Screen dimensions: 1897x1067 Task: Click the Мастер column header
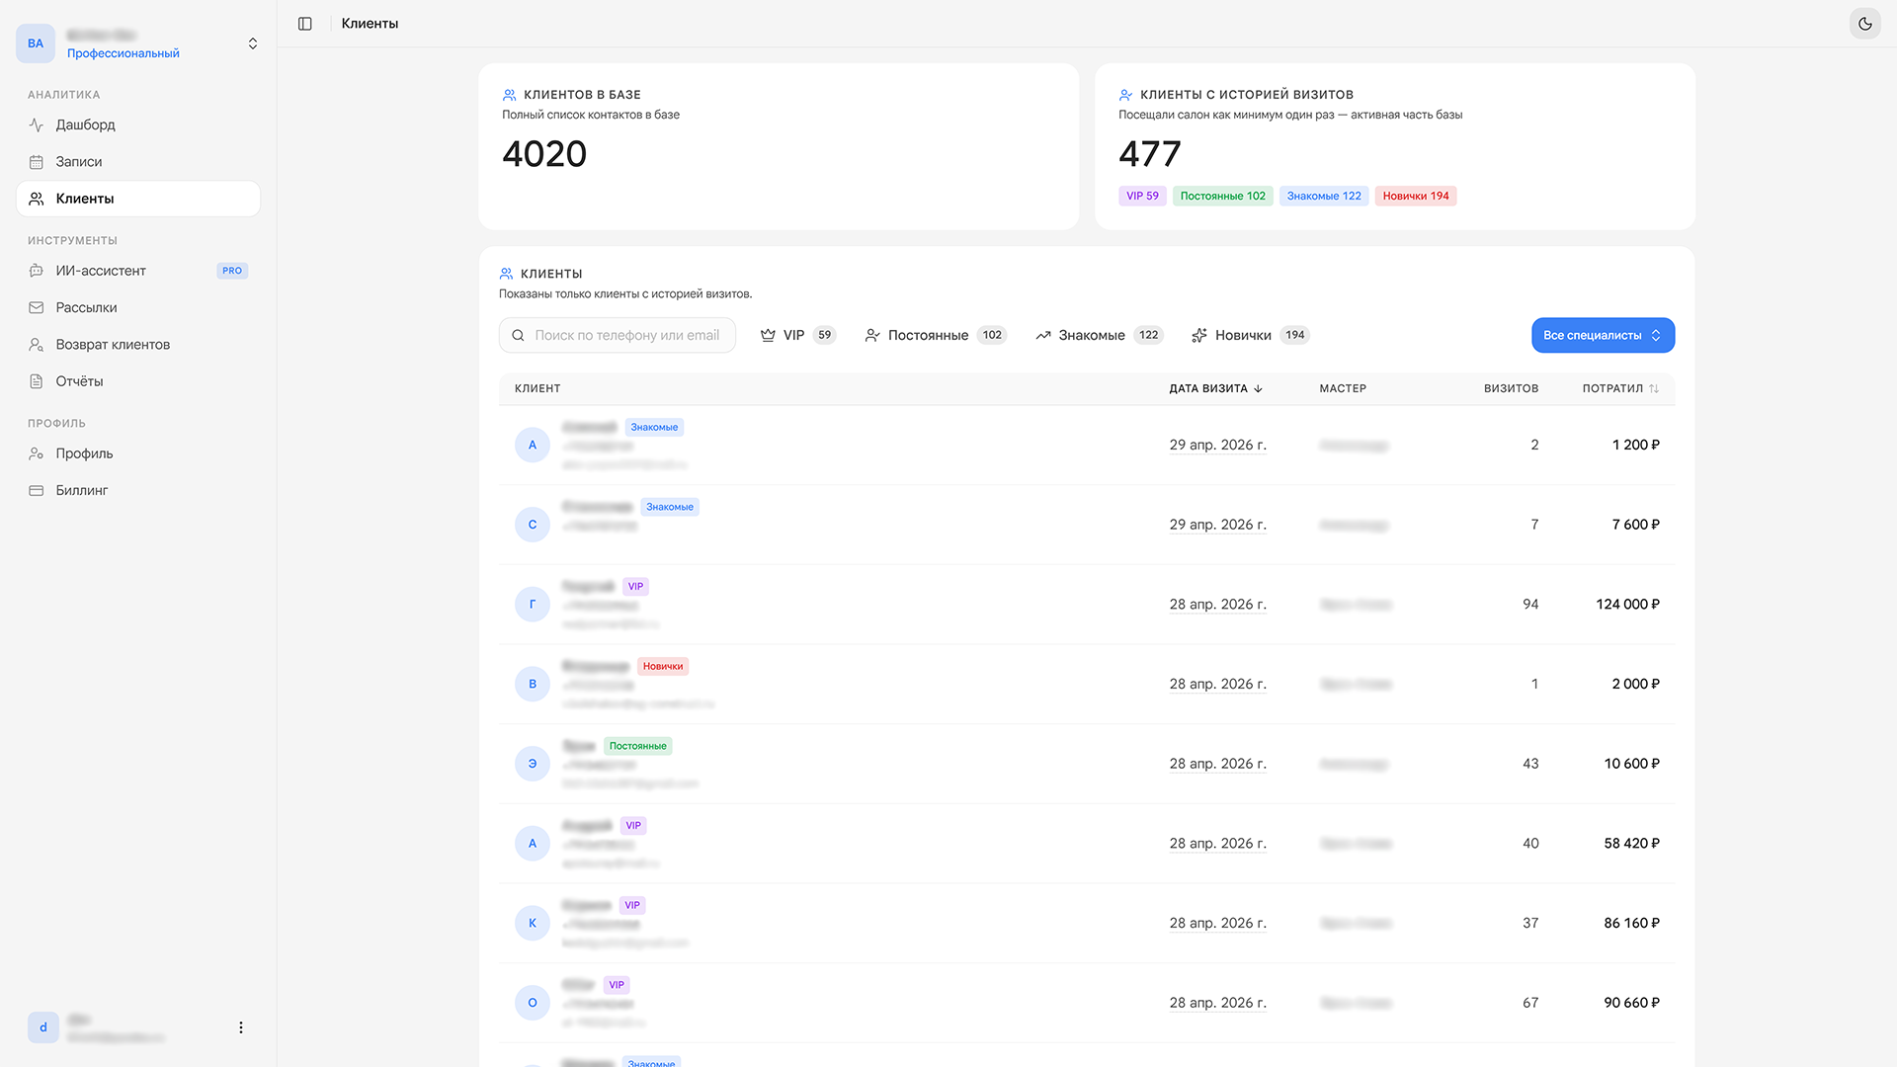click(x=1343, y=388)
